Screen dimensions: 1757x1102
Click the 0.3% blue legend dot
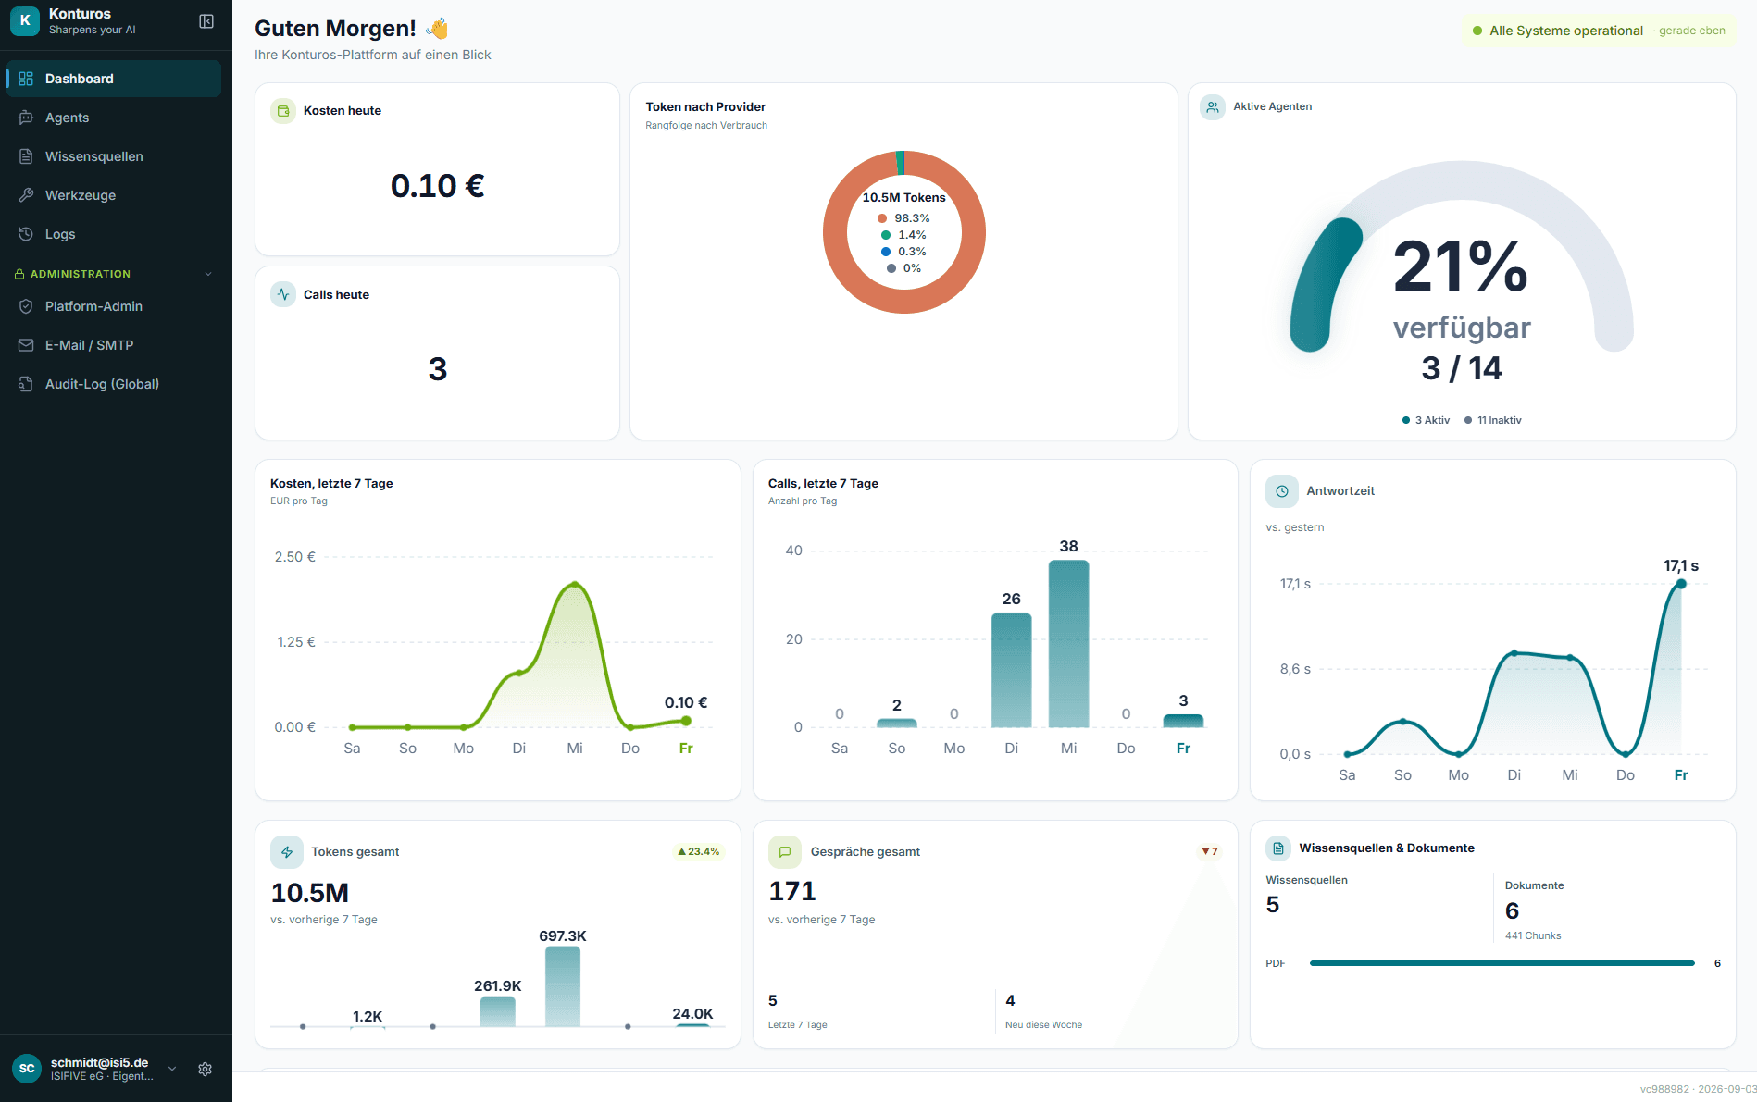click(886, 252)
